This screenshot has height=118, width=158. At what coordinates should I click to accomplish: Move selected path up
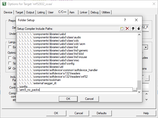click(x=133, y=28)
